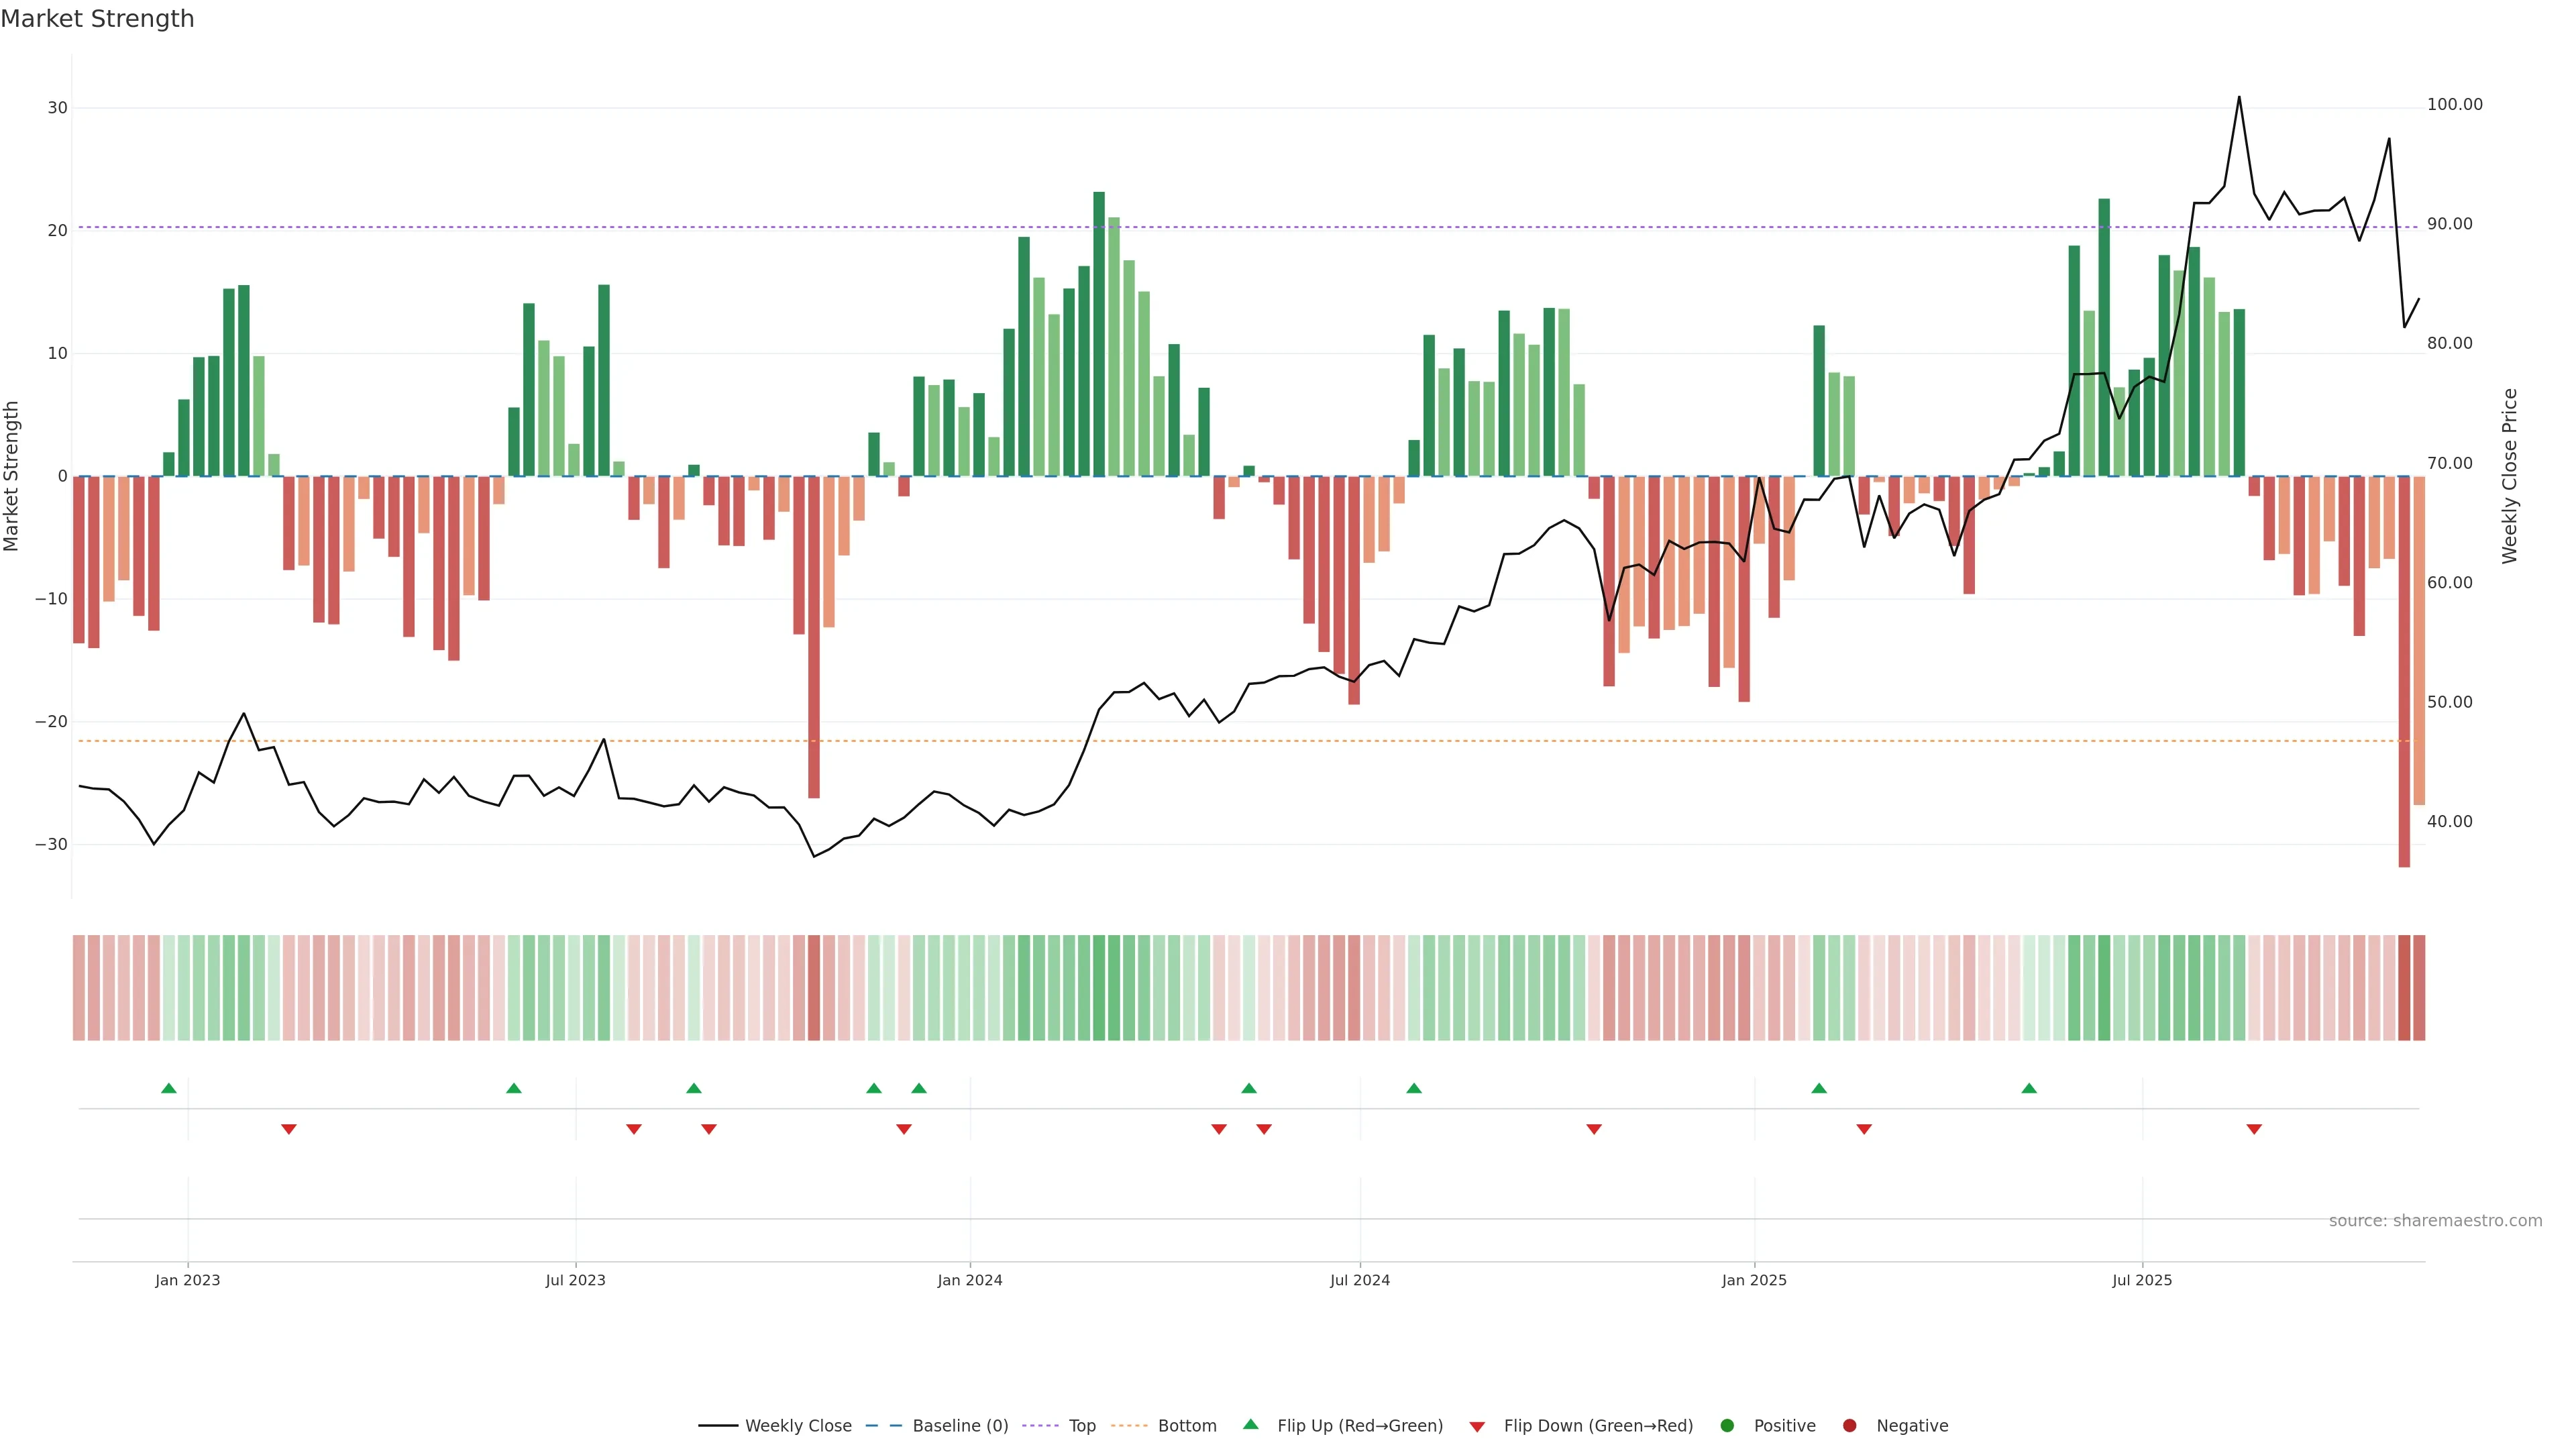
Task: Click the Jul 2025 x-axis label
Action: pos(2142,1280)
